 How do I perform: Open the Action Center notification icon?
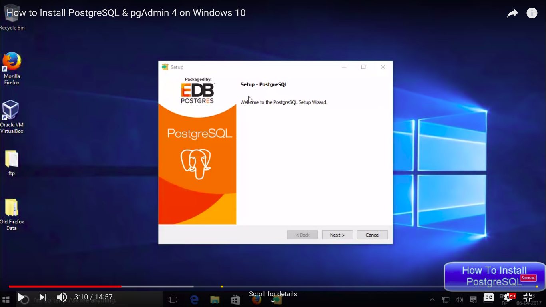point(473,299)
